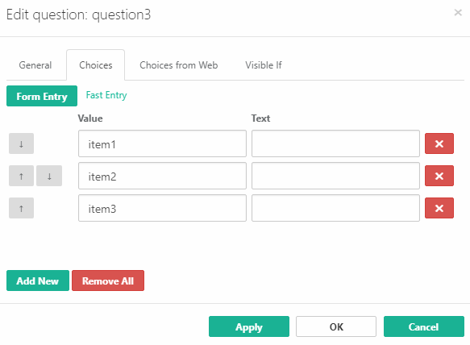Apply the question changes
The image size is (470, 345).
[249, 326]
